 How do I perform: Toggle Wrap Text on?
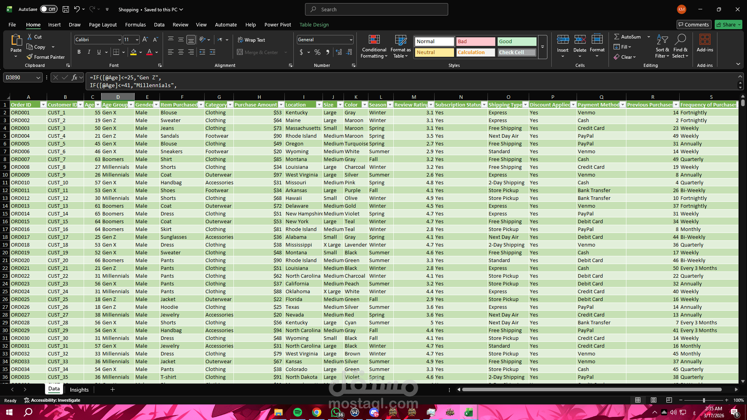point(251,40)
